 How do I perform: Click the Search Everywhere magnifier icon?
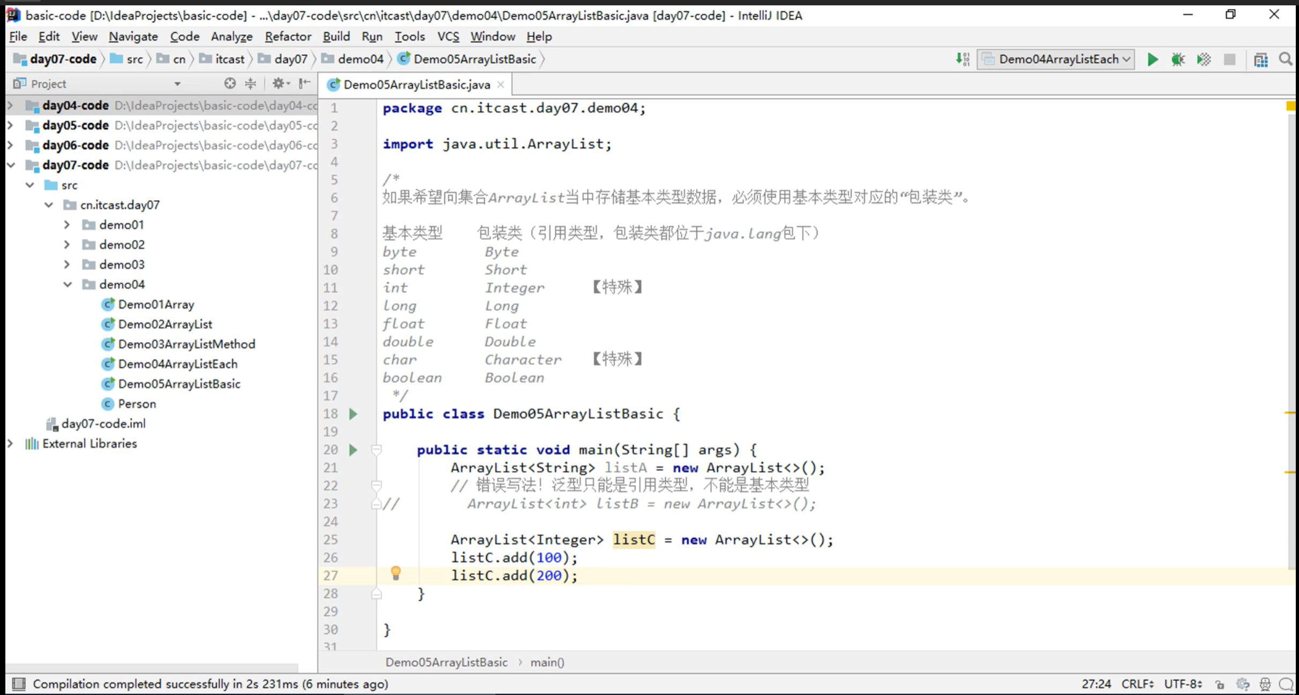1286,59
